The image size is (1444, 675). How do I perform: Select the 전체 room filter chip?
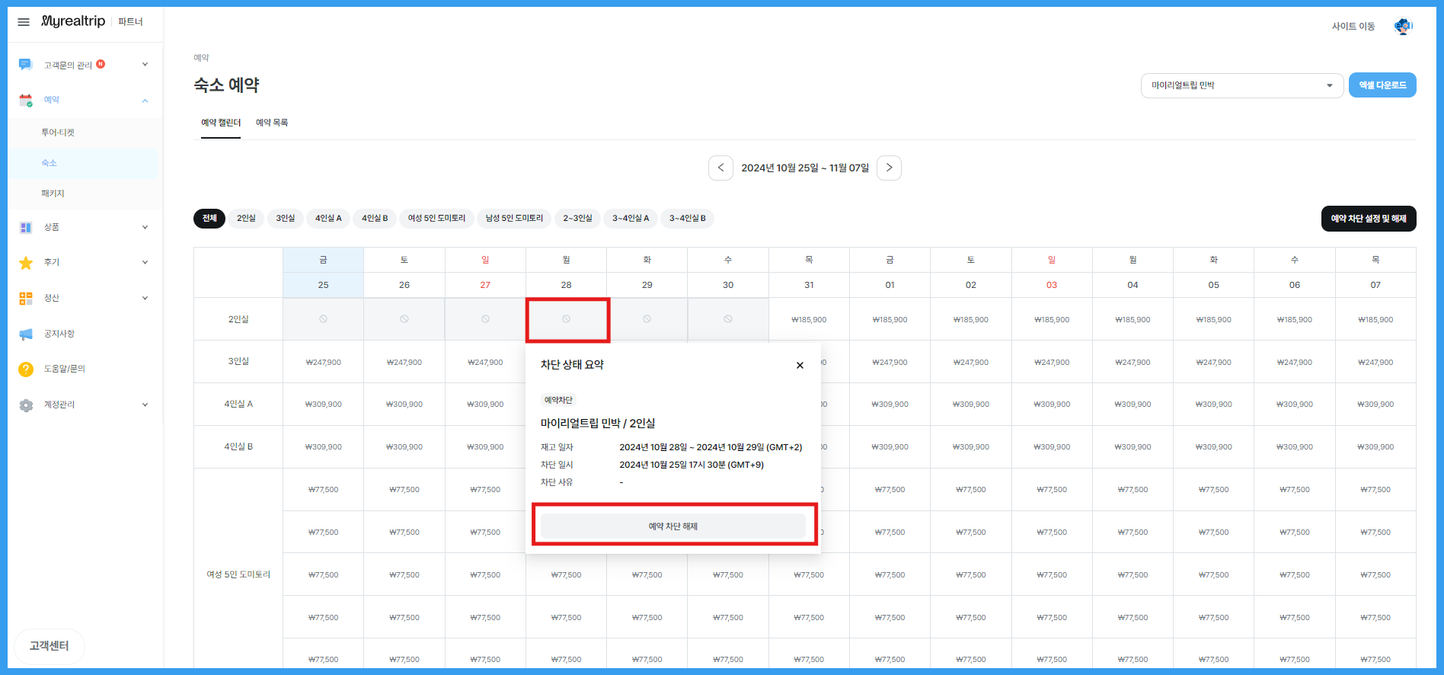(x=209, y=219)
